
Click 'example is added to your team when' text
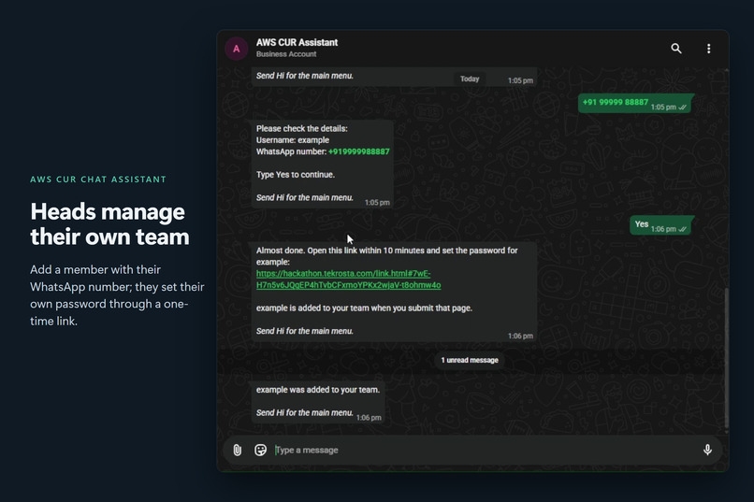click(364, 308)
